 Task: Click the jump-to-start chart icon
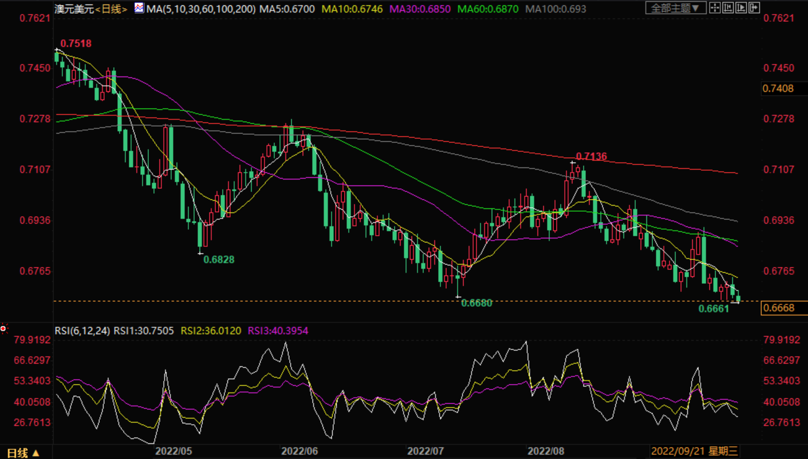point(728,8)
